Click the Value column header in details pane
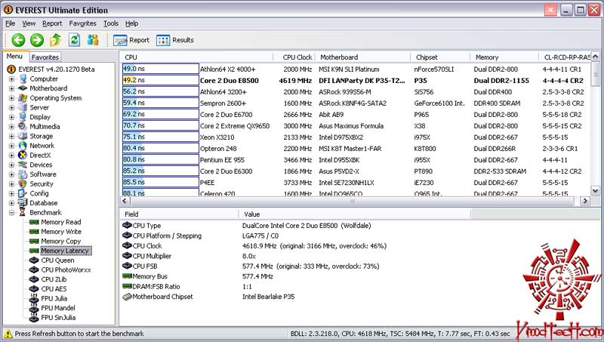 (354, 214)
